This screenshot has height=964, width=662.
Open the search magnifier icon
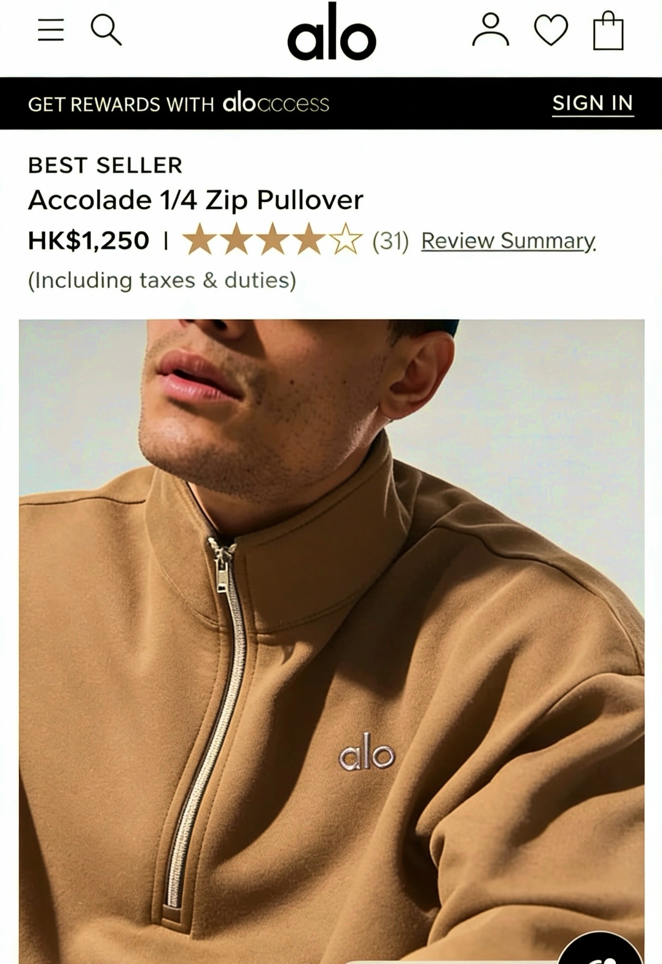[106, 30]
